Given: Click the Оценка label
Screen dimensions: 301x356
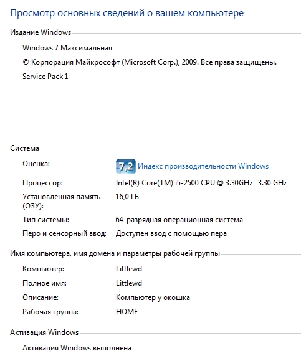Looking at the screenshot, I should (36, 164).
